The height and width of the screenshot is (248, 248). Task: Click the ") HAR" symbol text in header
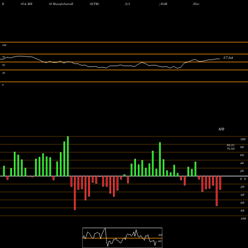coord(163,4)
